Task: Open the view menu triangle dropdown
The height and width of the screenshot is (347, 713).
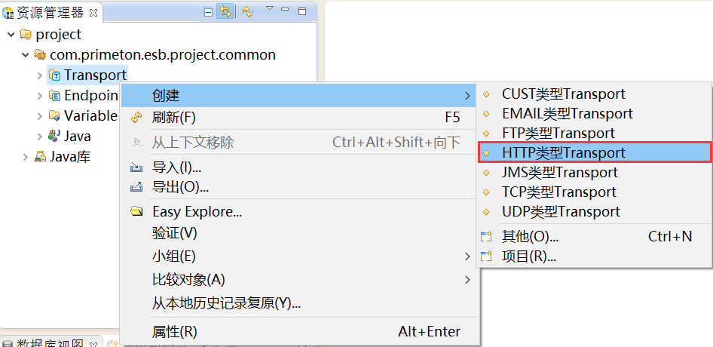Action: pos(269,9)
